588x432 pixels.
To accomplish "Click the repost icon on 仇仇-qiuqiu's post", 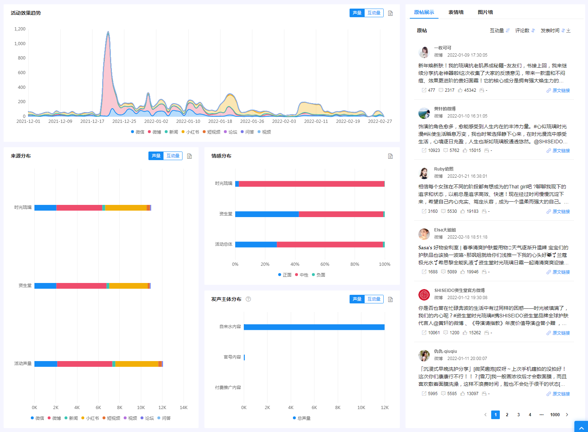I will pos(424,394).
